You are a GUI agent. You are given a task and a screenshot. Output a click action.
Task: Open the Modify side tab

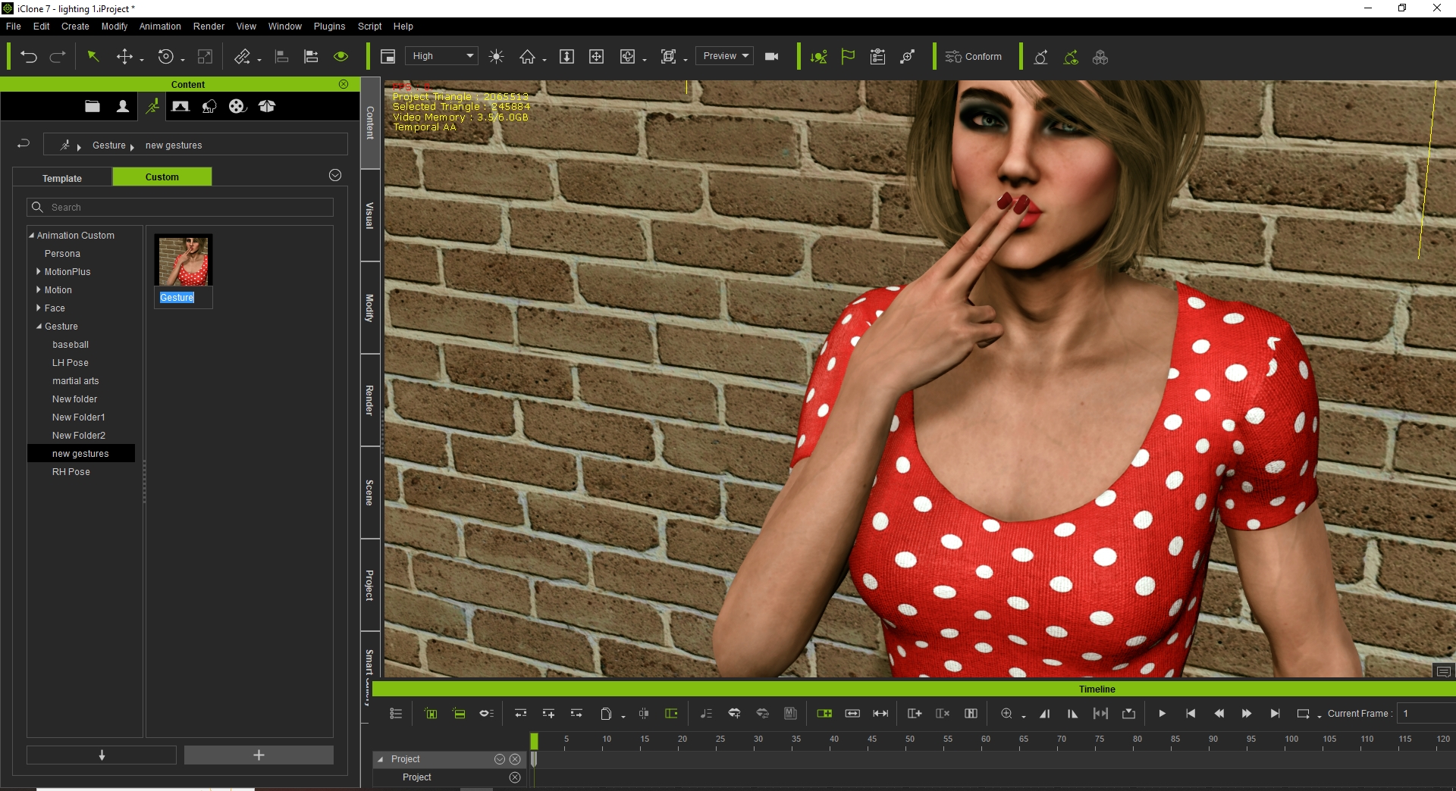click(x=370, y=308)
